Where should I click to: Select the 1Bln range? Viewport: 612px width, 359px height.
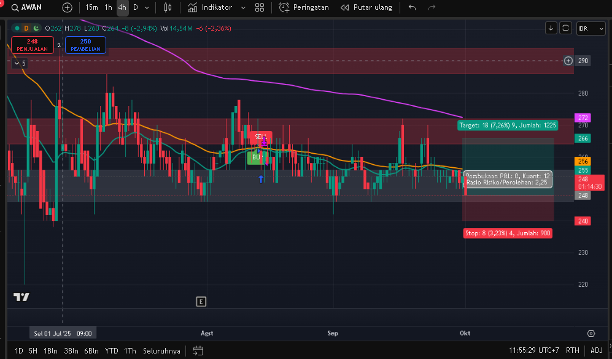coord(51,351)
